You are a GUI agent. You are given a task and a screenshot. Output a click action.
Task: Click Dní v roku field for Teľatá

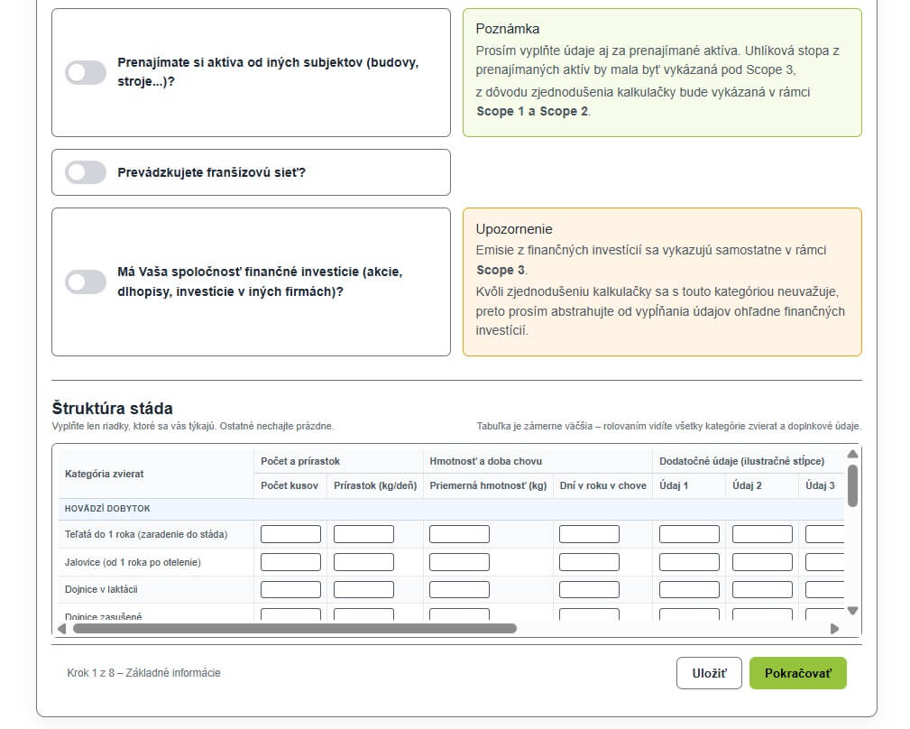pos(589,534)
